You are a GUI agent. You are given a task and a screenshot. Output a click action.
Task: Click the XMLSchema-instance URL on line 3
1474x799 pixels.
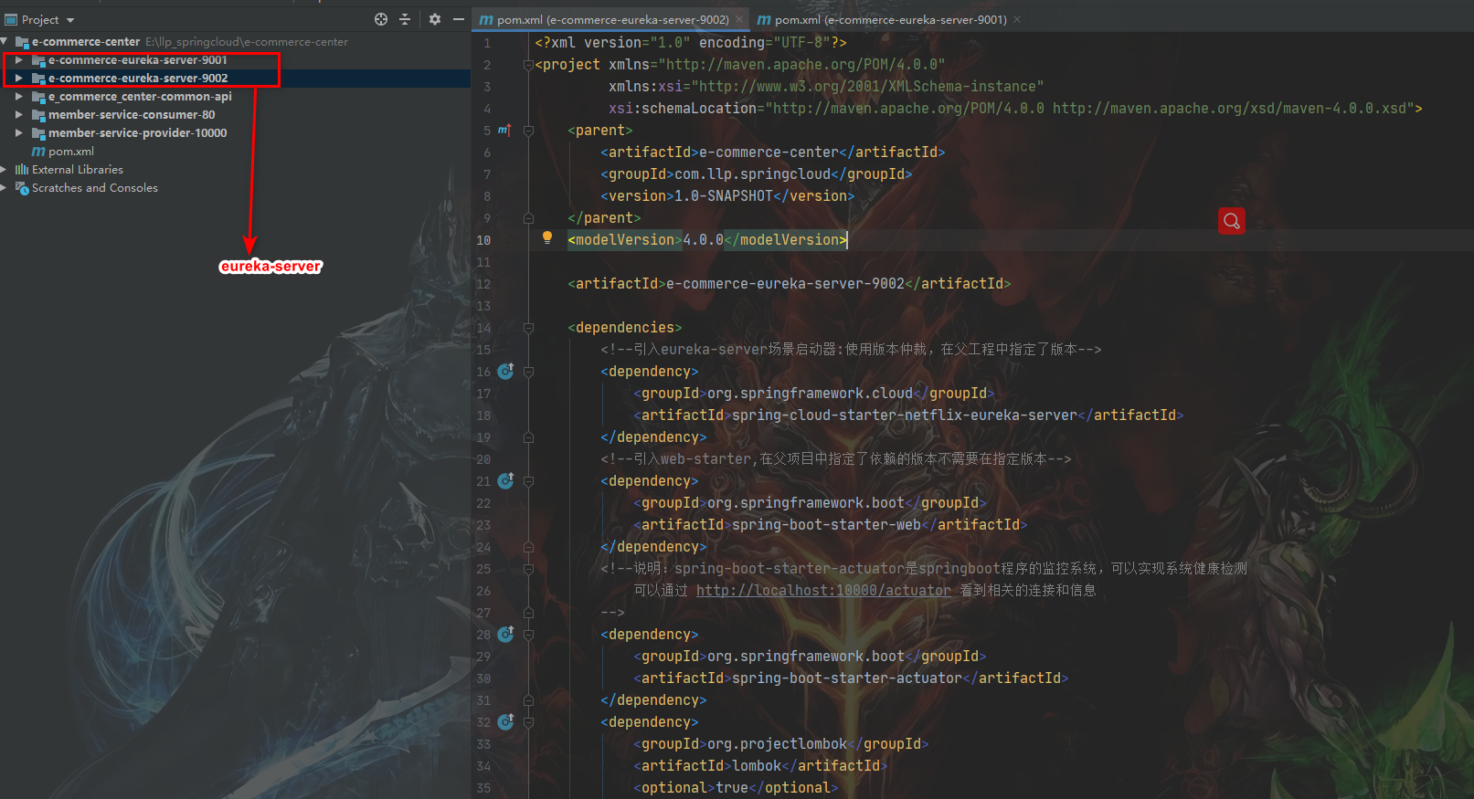pos(867,87)
